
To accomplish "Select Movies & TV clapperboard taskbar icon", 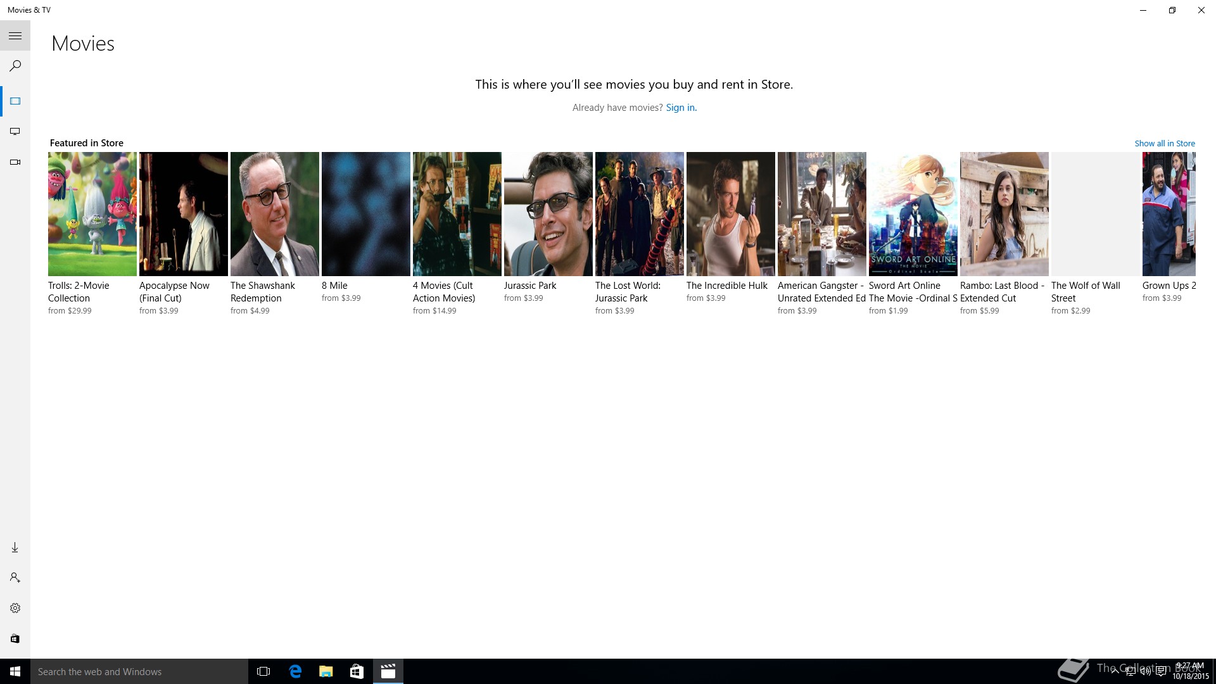I will click(x=388, y=671).
